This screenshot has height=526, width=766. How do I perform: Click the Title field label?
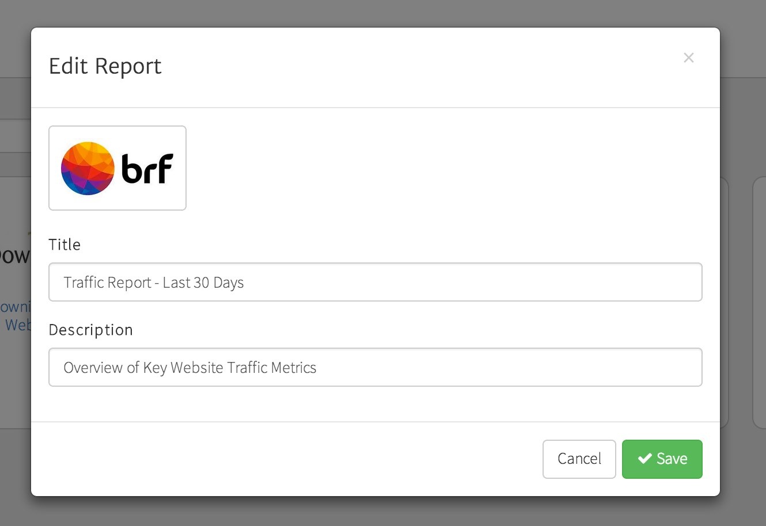pos(65,244)
